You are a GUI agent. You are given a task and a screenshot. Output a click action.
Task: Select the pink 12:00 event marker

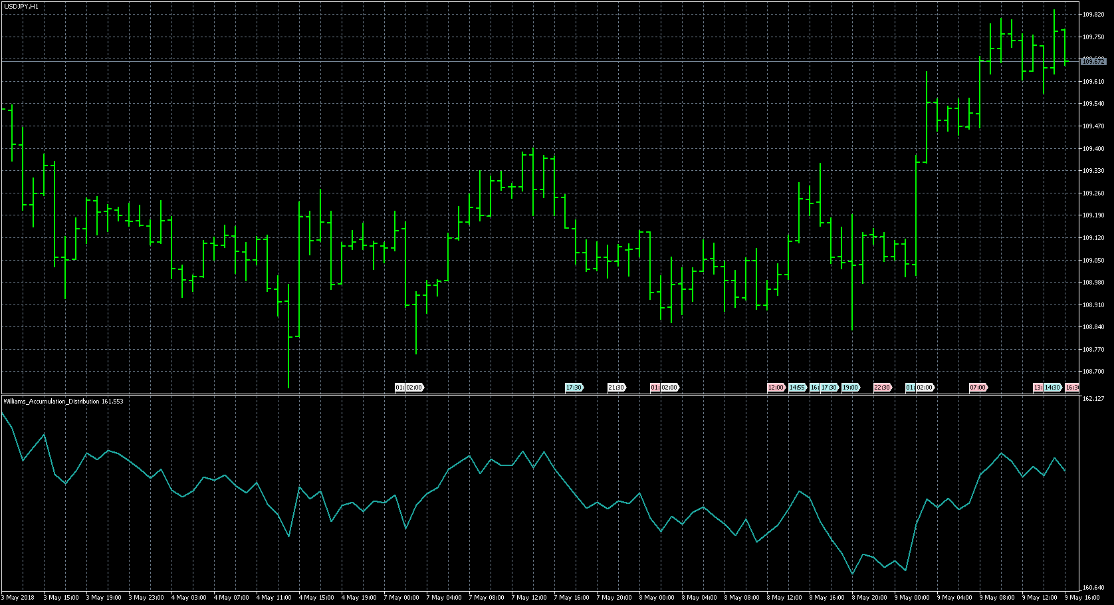[x=776, y=388]
